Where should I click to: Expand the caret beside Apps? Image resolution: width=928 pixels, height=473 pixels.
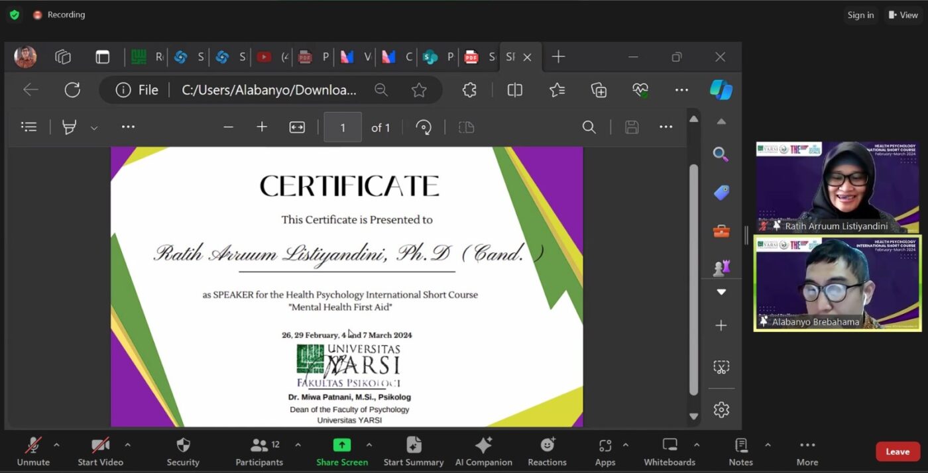625,445
